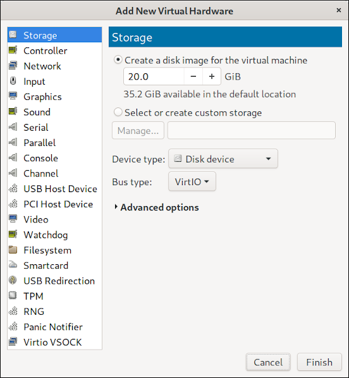The width and height of the screenshot is (349, 378).
Task: Click the Controller card icon in sidebar
Action: click(x=13, y=50)
